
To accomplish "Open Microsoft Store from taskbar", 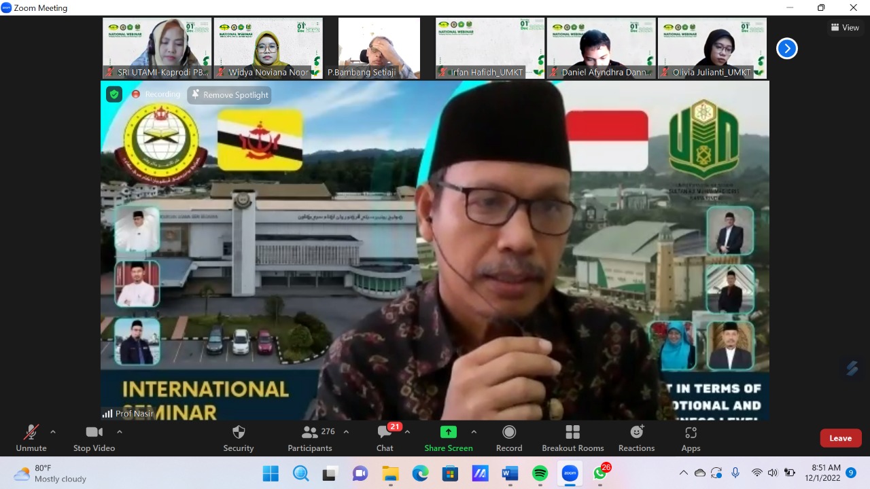I will click(x=450, y=473).
